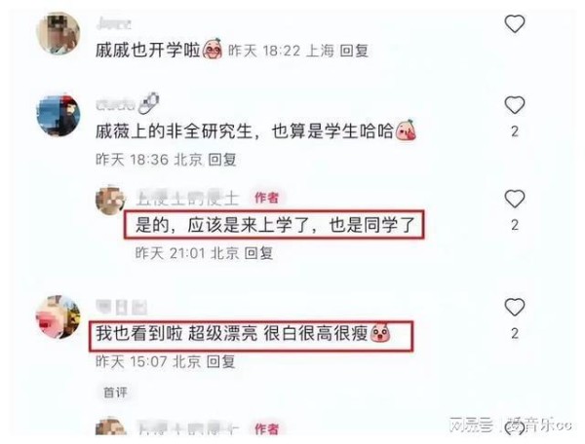Open author's avatar next to 21:01 reply
Image resolution: width=585 pixels, height=444 pixels.
tap(110, 200)
